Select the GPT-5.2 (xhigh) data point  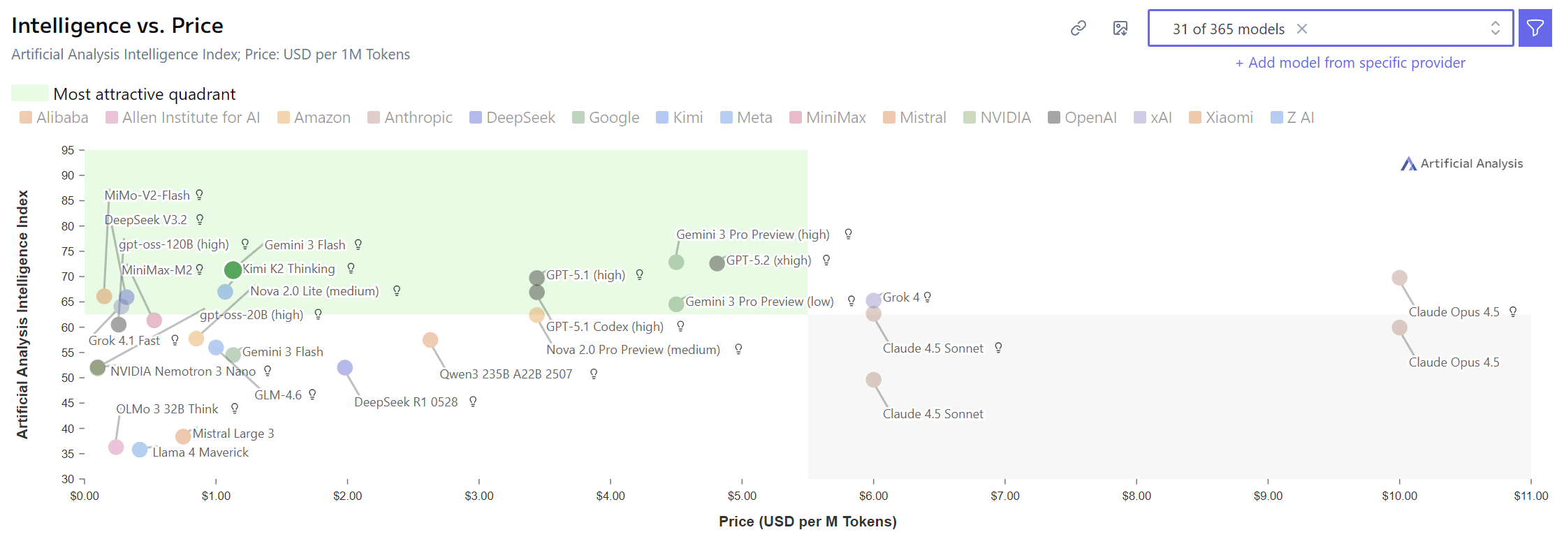717,263
